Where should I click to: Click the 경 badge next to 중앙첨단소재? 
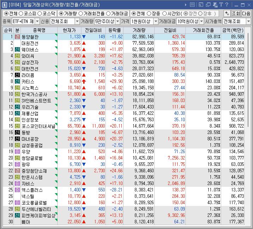point(17,171)
